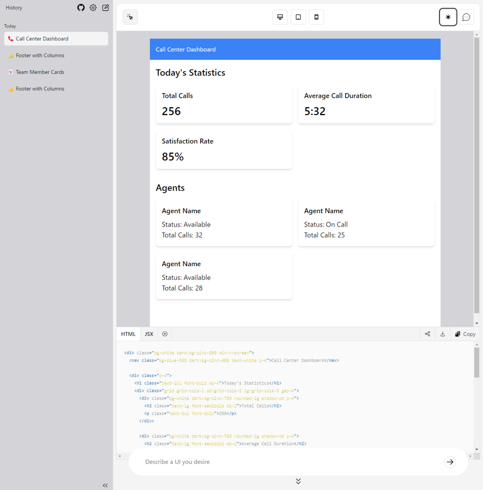The width and height of the screenshot is (483, 490).
Task: Switch preview to mobile viewport
Action: coord(316,17)
